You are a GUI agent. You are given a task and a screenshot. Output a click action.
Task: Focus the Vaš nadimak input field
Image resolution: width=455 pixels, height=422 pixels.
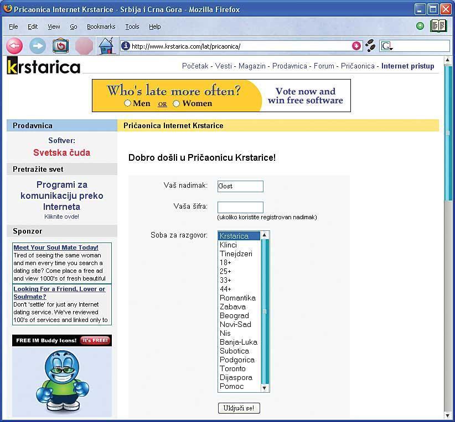coord(240,186)
